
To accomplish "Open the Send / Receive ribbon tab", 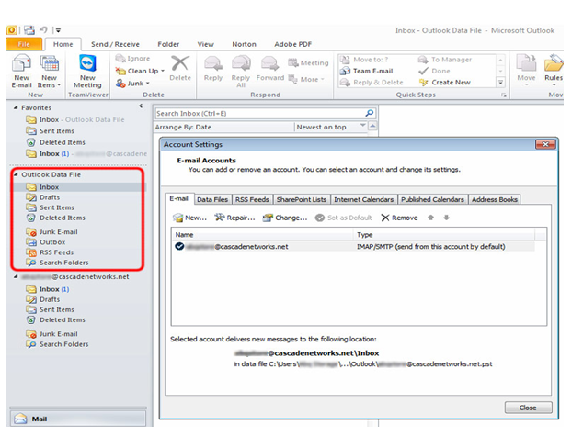I will [x=113, y=43].
